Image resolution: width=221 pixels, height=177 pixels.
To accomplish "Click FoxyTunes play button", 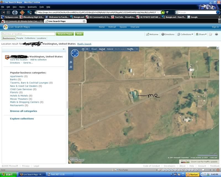I will pyautogui.click(x=167, y=170).
